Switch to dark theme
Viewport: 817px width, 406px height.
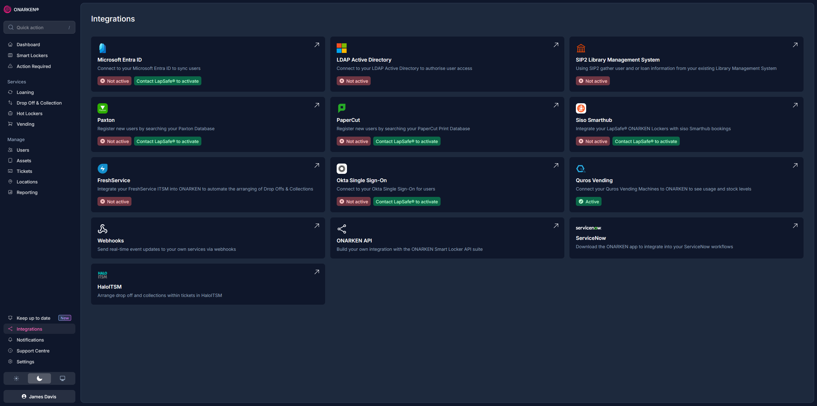[39, 378]
